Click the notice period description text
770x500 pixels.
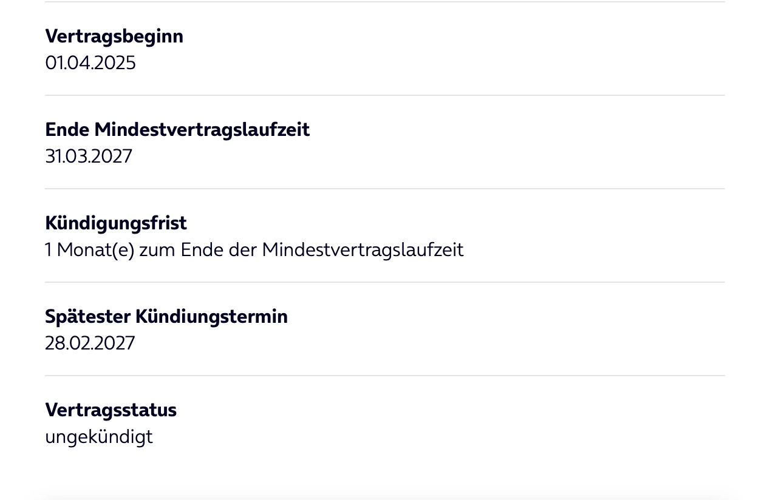[x=254, y=250]
